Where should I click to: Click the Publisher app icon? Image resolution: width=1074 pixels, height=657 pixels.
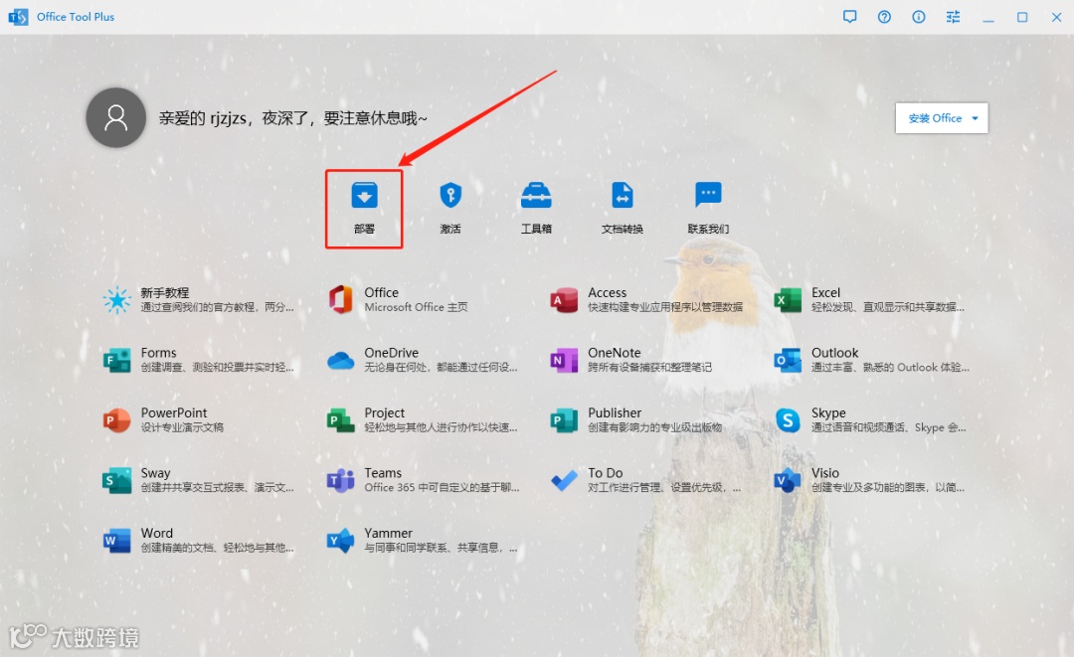(x=564, y=420)
